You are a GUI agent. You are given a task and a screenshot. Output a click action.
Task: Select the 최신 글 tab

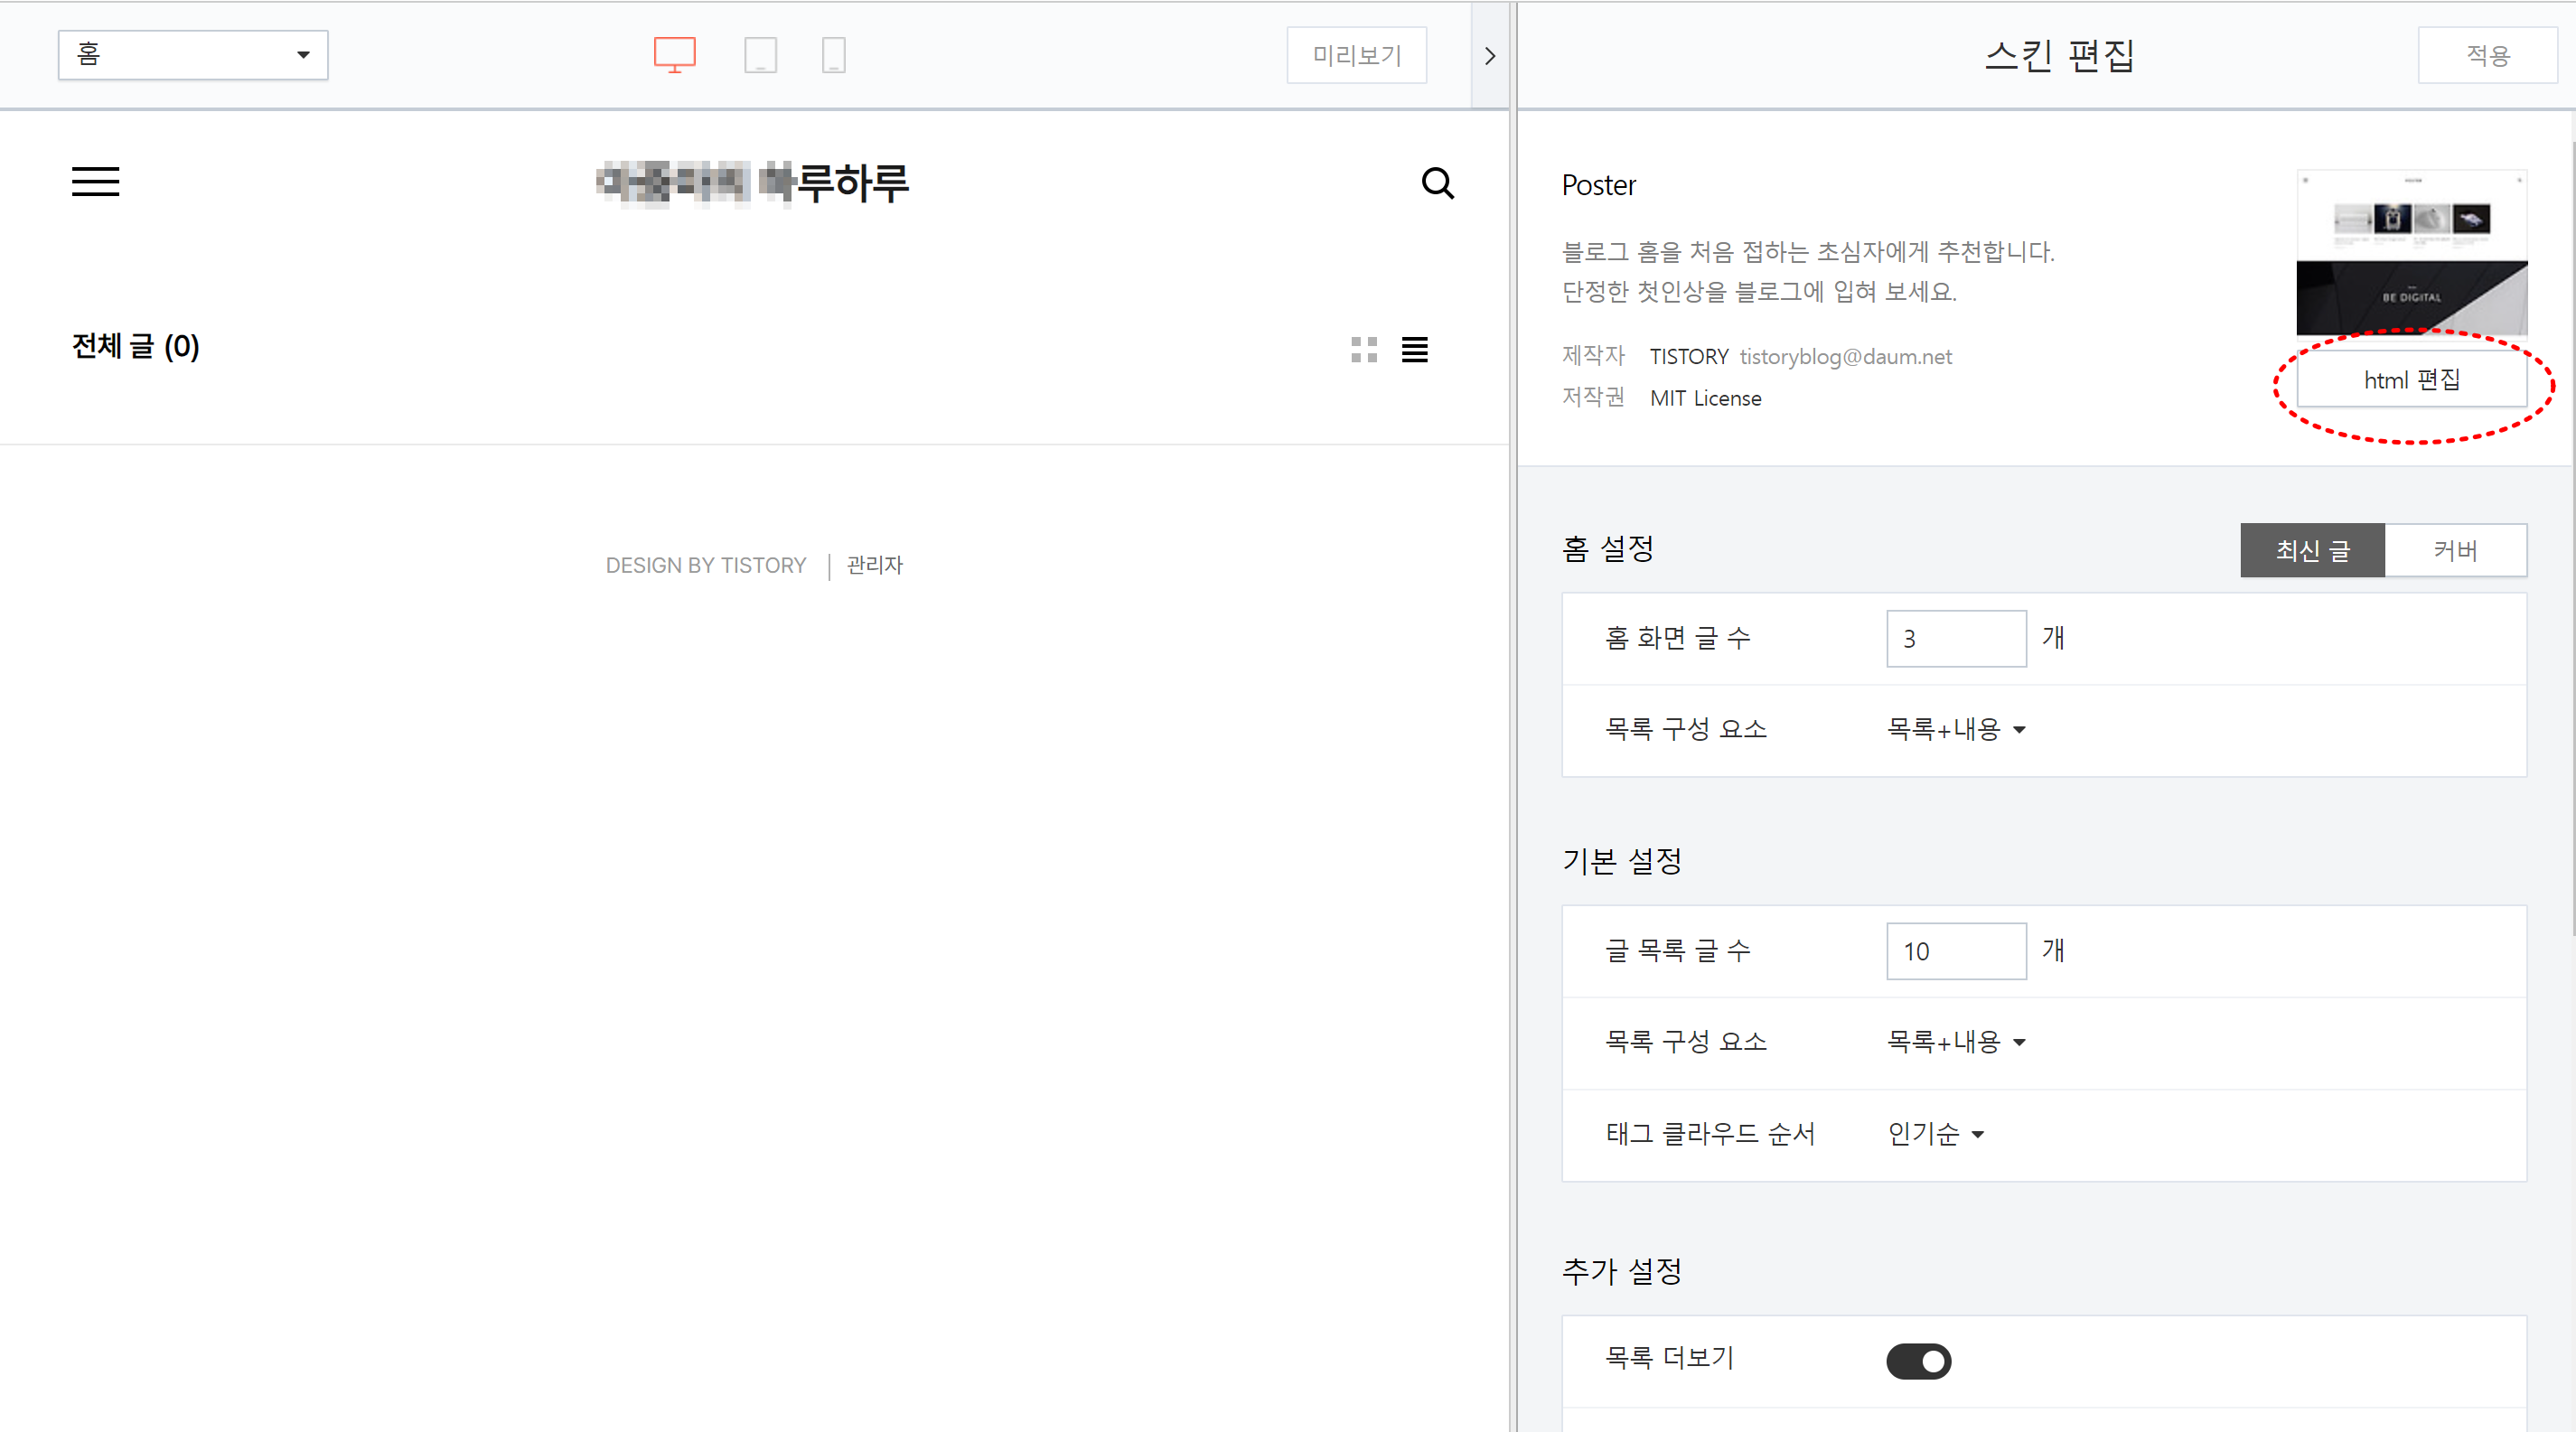(x=2311, y=550)
